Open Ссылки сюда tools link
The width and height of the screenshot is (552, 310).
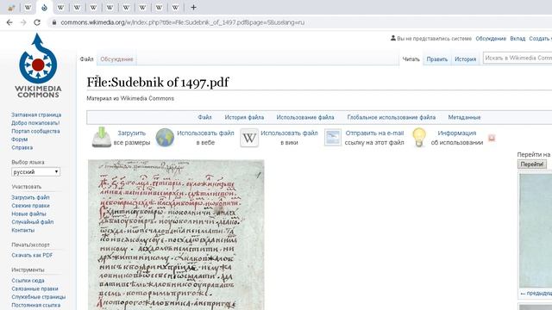[x=28, y=281]
